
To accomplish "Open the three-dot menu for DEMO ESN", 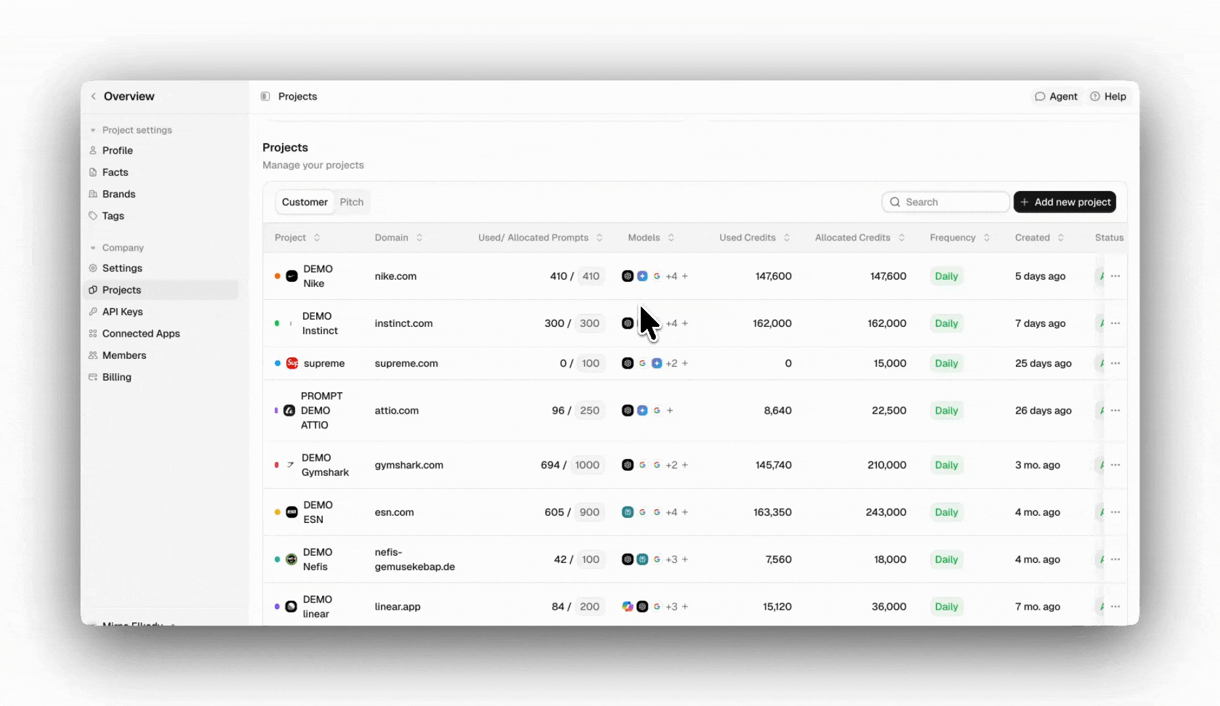I will 1115,512.
